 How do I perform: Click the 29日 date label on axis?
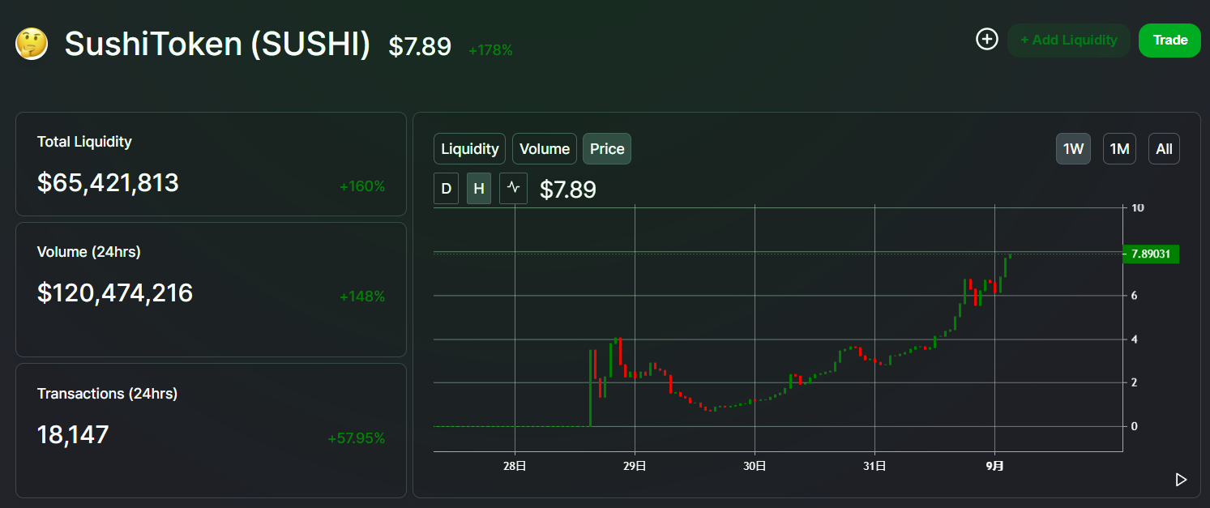click(635, 466)
